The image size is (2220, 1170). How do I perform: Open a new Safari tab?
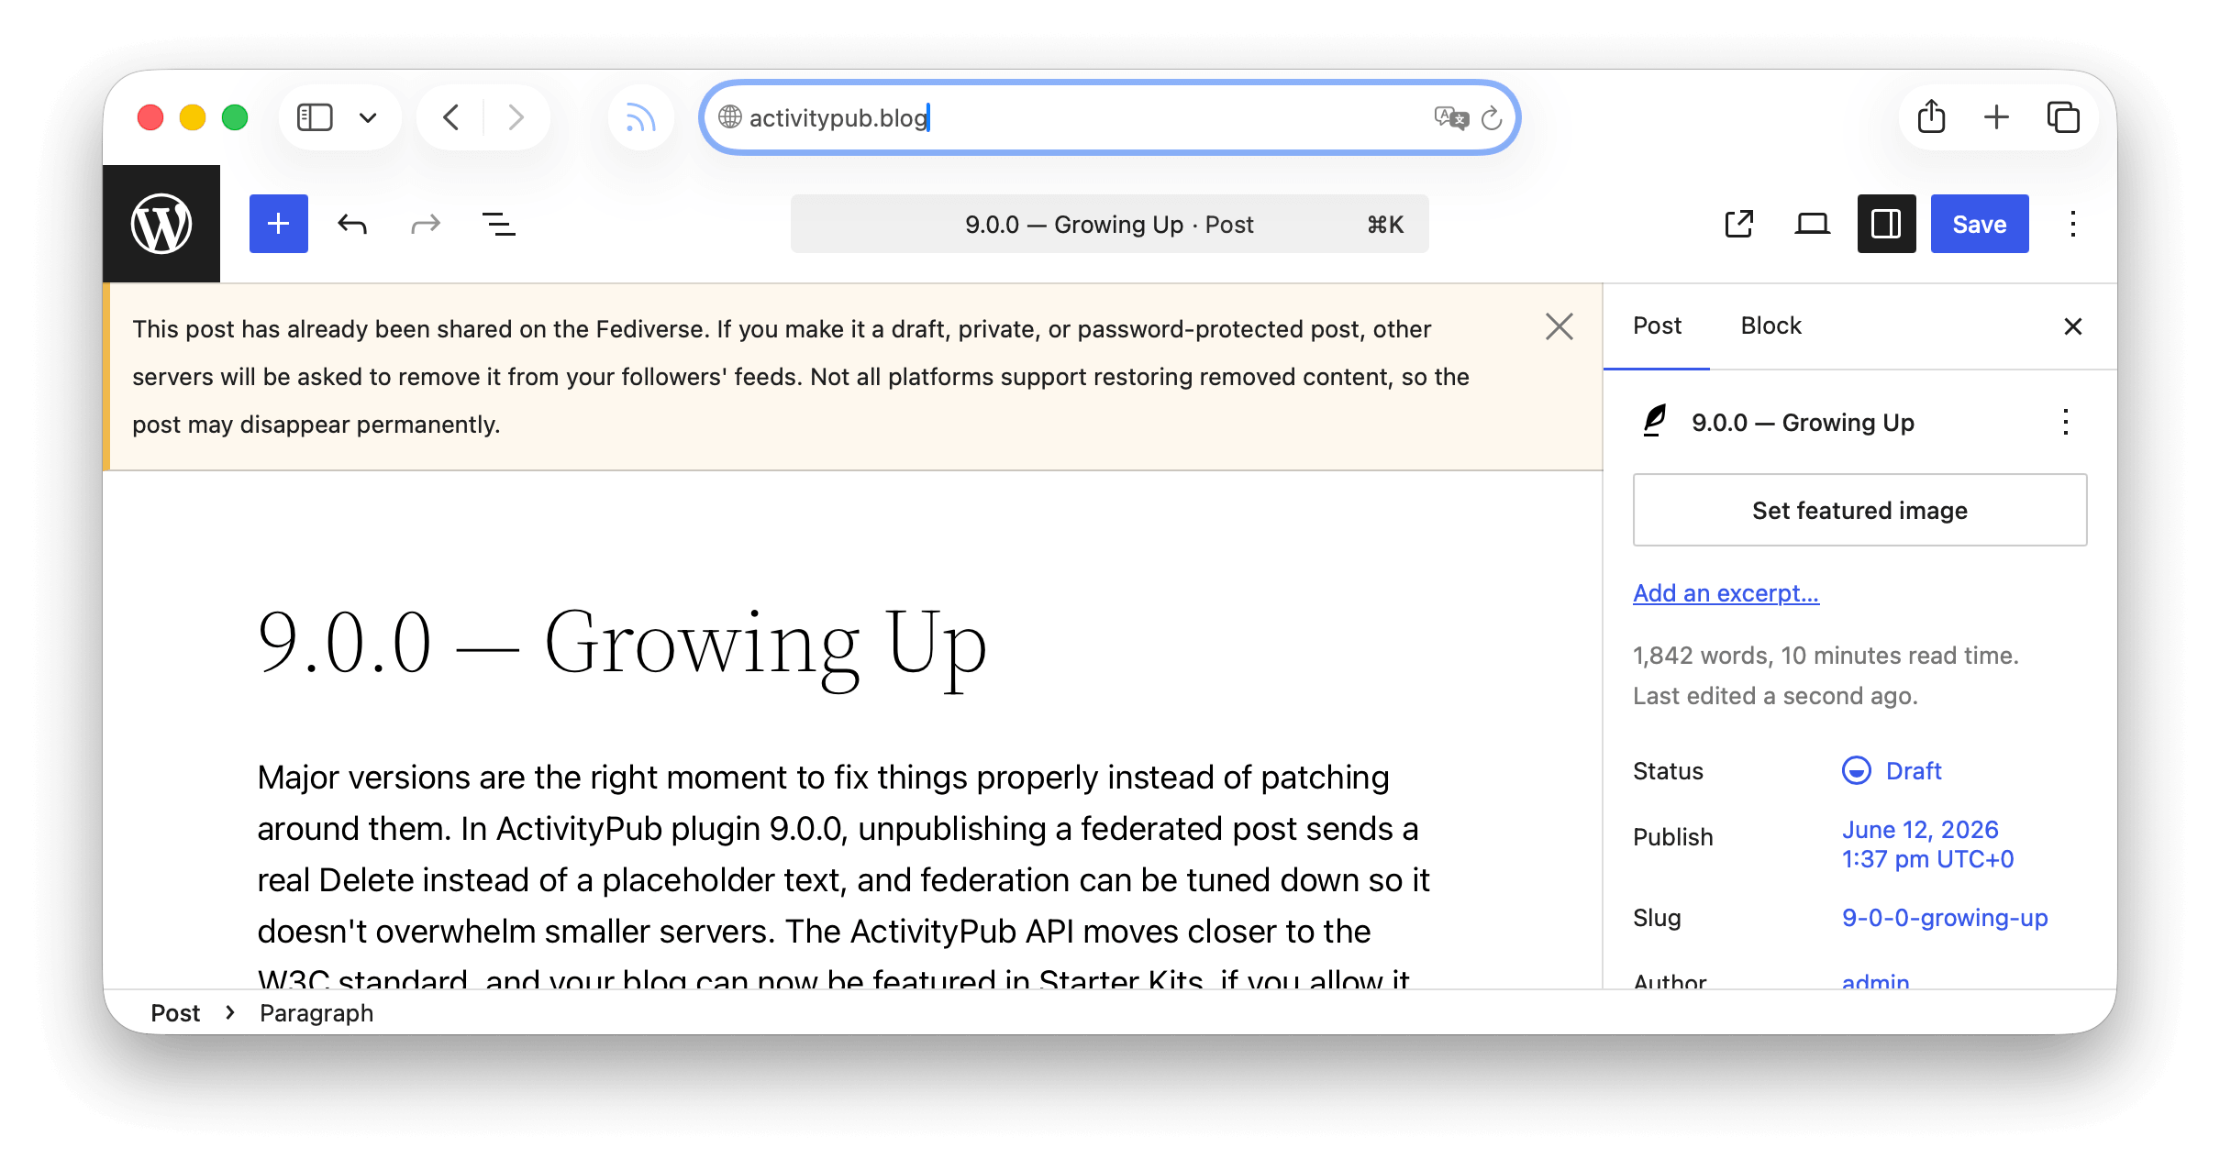tap(1996, 117)
